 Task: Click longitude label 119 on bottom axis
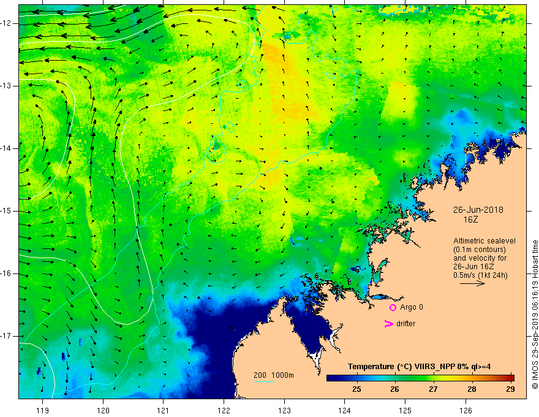pyautogui.click(x=42, y=410)
